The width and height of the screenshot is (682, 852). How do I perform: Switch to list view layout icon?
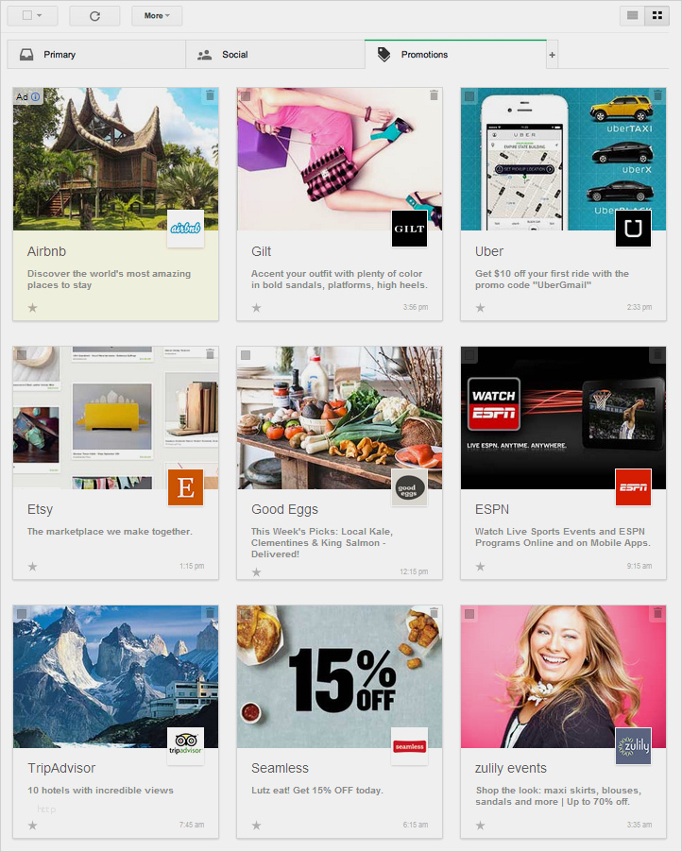tap(632, 15)
